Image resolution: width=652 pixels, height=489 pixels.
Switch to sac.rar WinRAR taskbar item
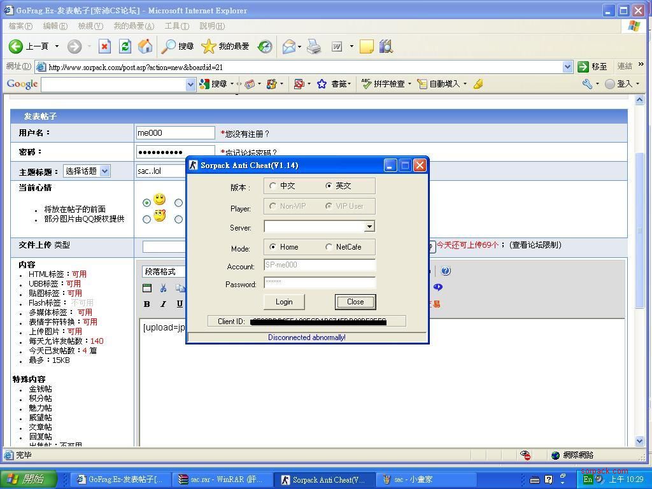[x=221, y=479]
